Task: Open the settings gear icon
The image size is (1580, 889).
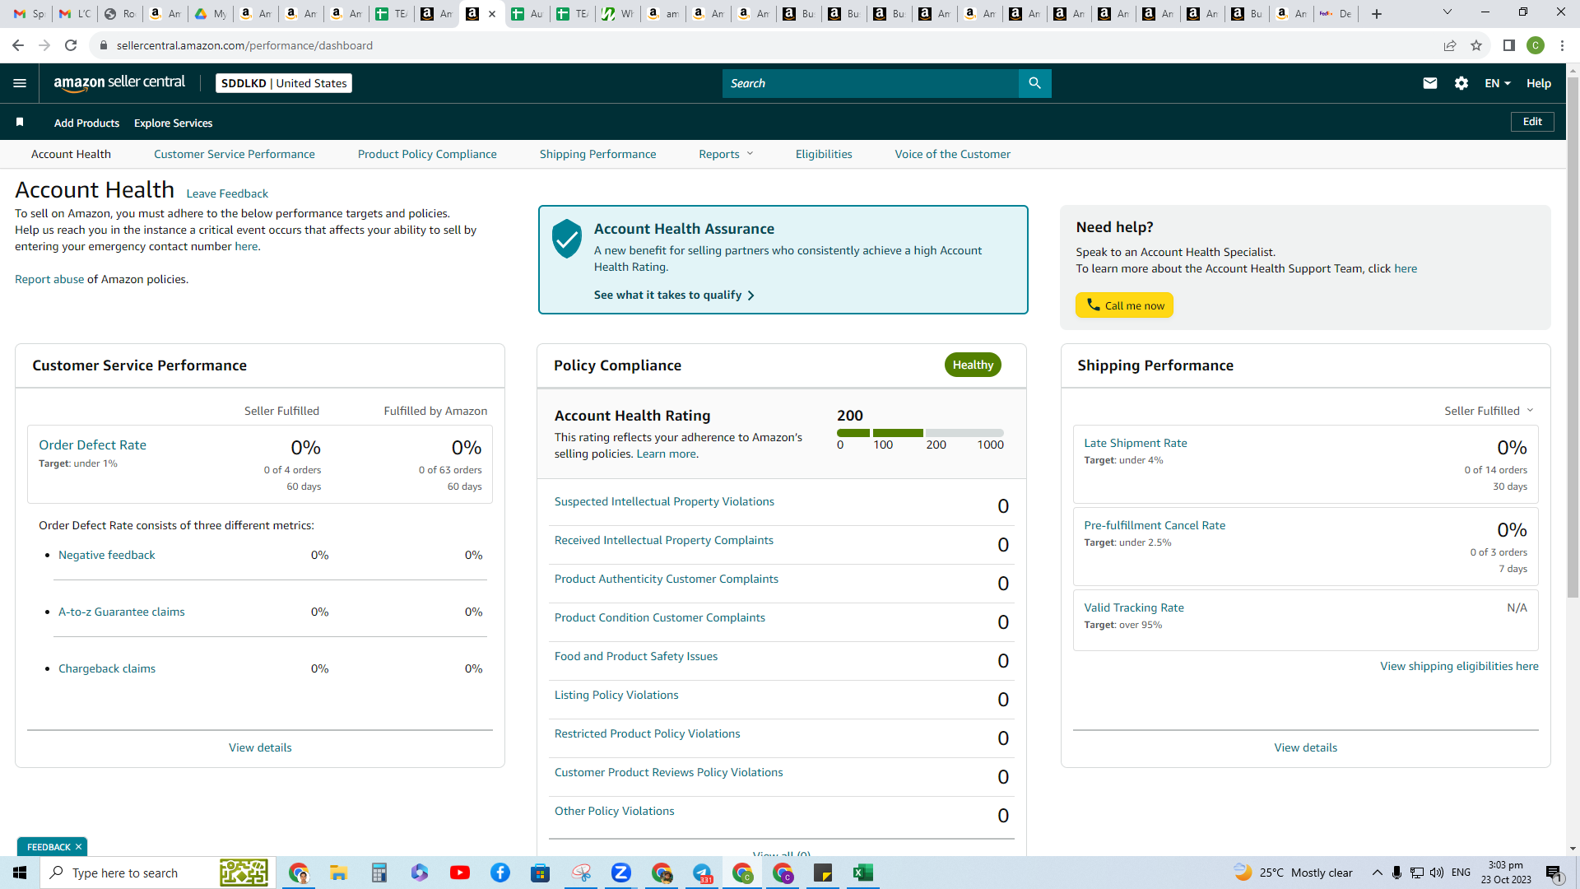Action: pos(1461,83)
